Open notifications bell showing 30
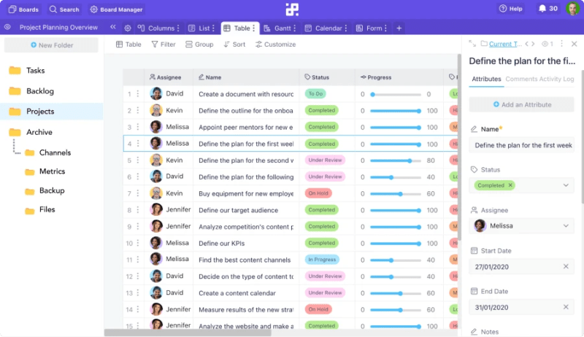The image size is (584, 337). [548, 9]
